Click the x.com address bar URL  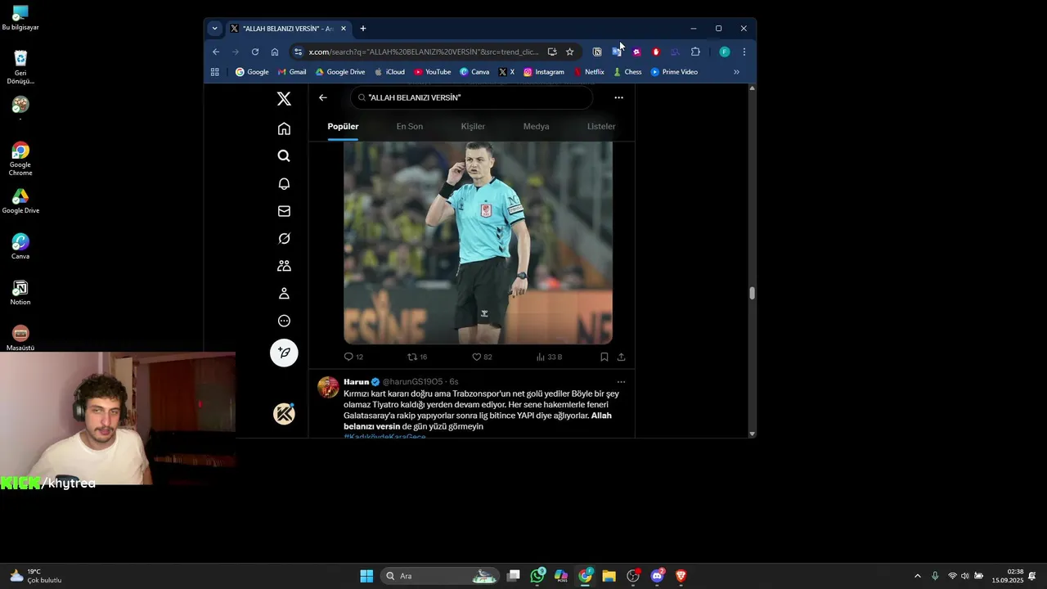[x=424, y=52]
